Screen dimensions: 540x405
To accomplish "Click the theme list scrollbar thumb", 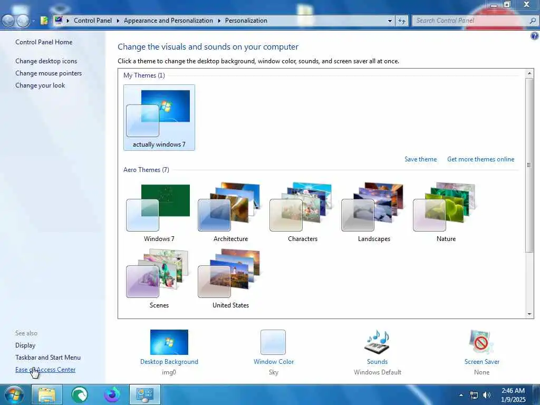I will pyautogui.click(x=529, y=165).
